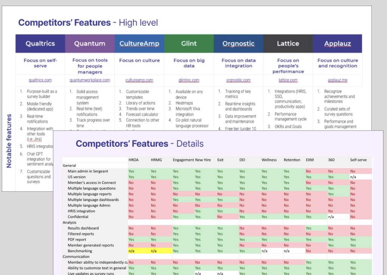
Task: Open the glintinc.com link
Action: click(189, 80)
